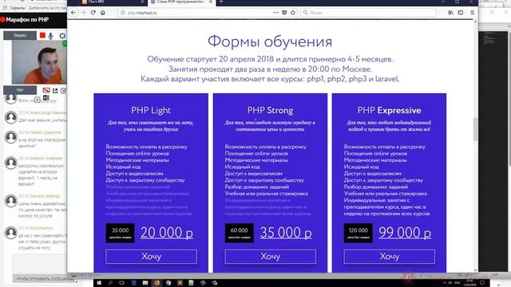Focus the Firefox search box 'Поиск'
Image resolution: width=511 pixels, height=287 pixels.
coord(368,13)
